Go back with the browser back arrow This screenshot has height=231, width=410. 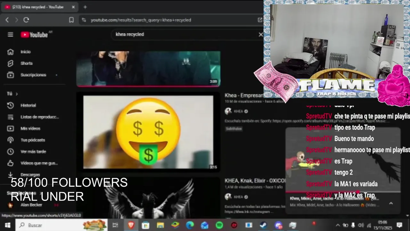[x=7, y=20]
